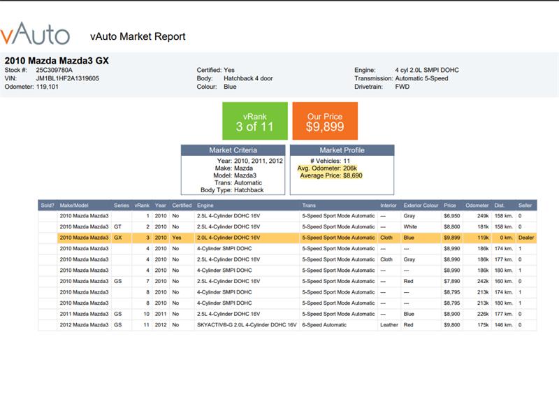Sort by vRank column header

point(142,206)
